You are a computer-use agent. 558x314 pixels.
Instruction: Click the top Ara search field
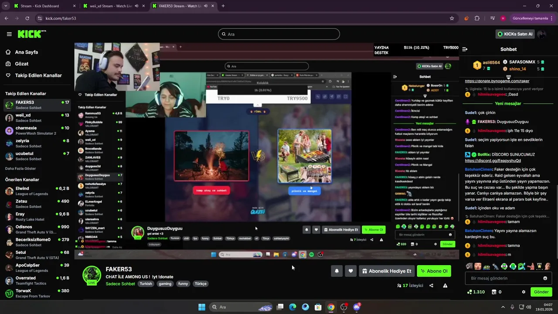tap(279, 34)
